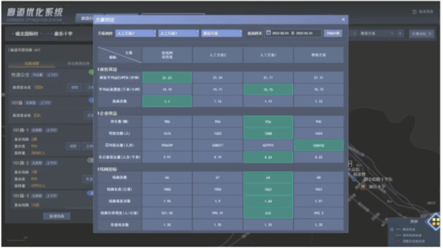Image resolution: width=443 pixels, height=250 pixels.
Task: Click the 开始计算 button
Action: coord(333,33)
